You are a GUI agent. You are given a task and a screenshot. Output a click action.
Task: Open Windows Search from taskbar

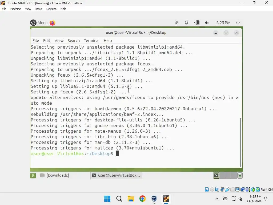click(119, 199)
